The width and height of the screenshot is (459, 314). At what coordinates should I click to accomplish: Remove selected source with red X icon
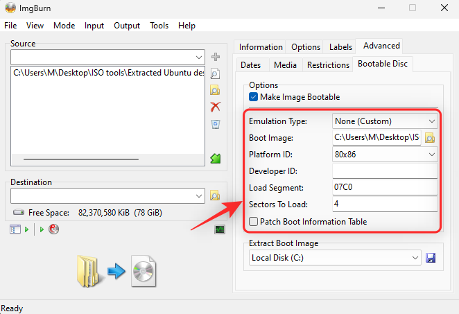(216, 107)
